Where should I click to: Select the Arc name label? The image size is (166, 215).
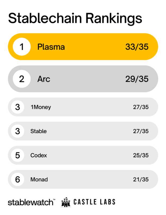[44, 79]
